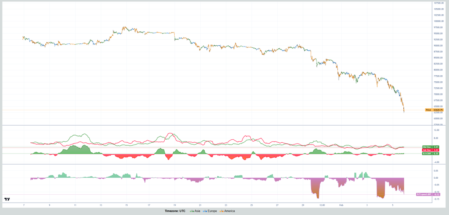Screen dimensions: 449x215
Task: Click the 70000.00 price axis label
Action: tap(438, 94)
